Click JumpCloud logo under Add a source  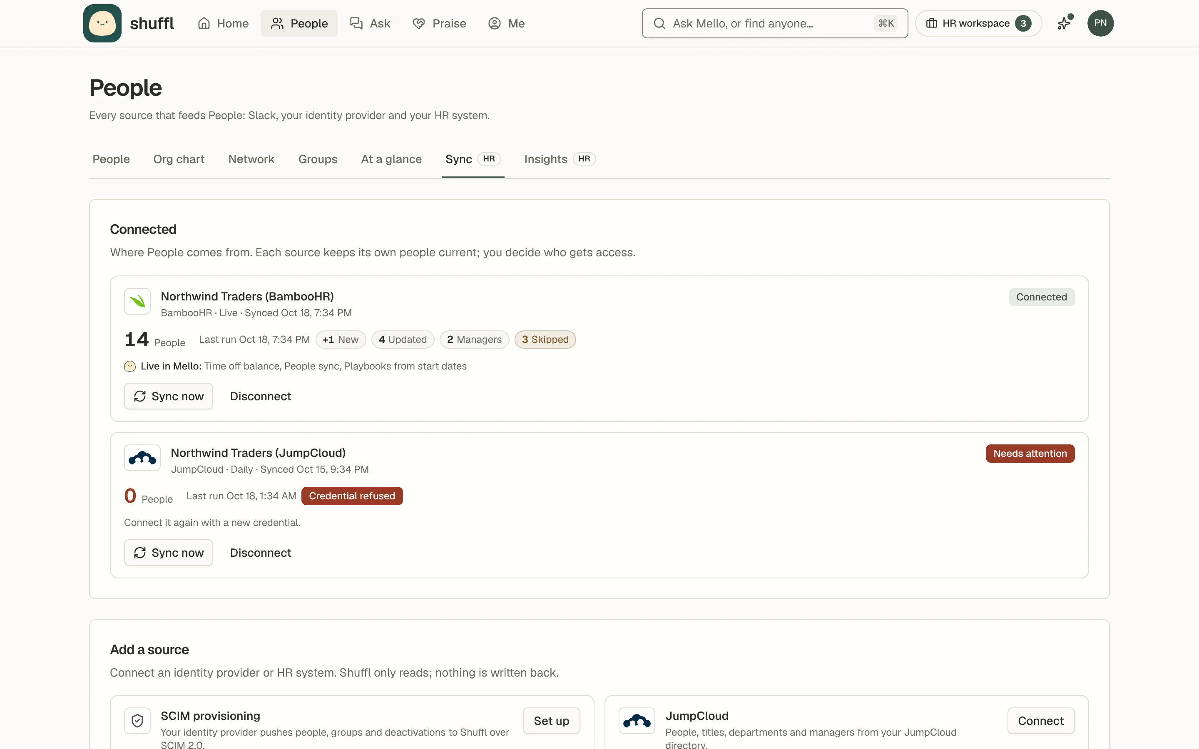[637, 721]
